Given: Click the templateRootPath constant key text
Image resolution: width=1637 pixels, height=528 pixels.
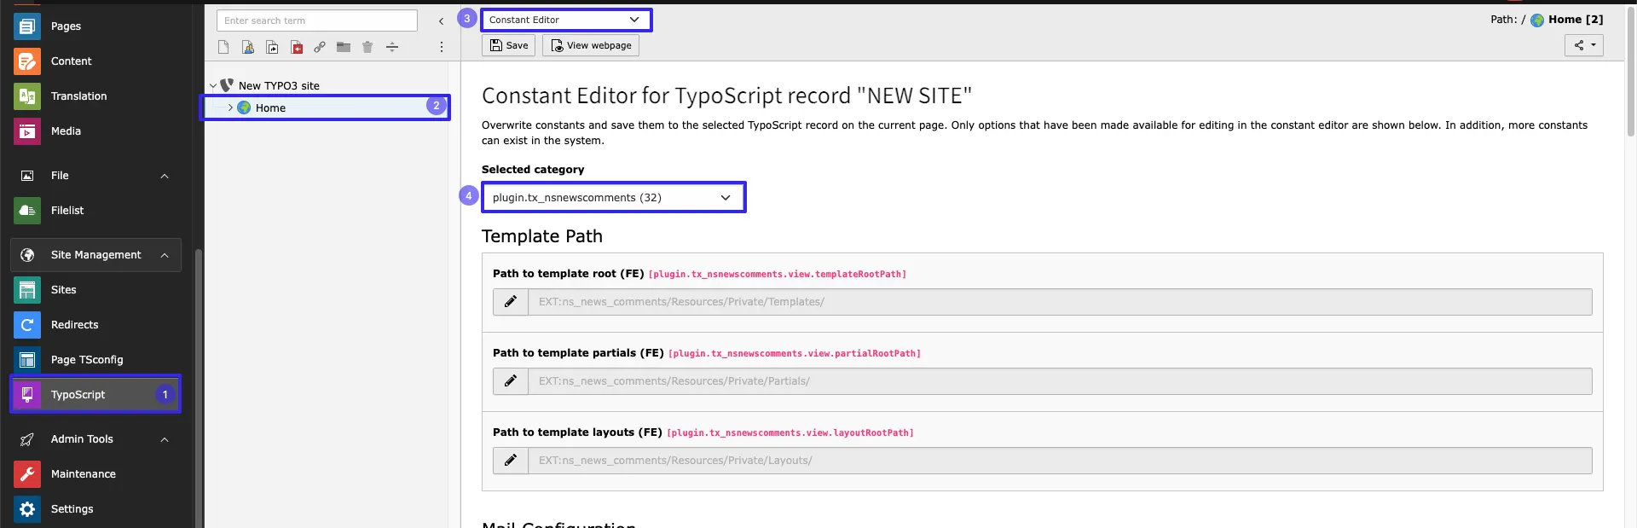Looking at the screenshot, I should [x=777, y=274].
